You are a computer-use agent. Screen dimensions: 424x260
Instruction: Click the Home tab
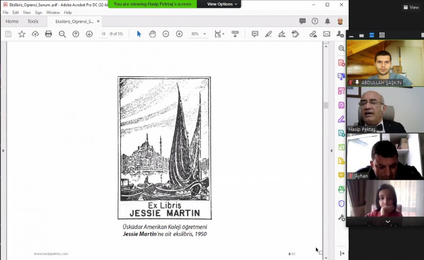coord(12,21)
